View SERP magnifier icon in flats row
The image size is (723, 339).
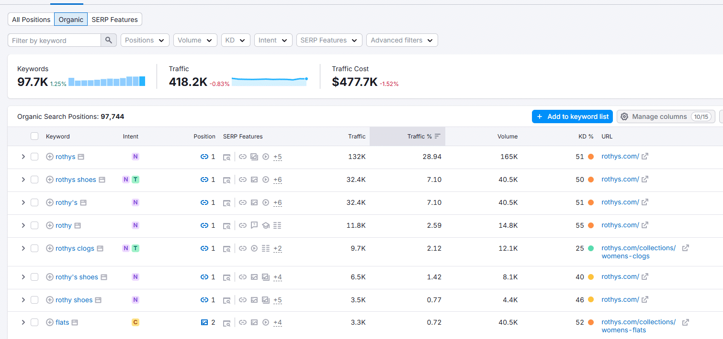point(227,322)
